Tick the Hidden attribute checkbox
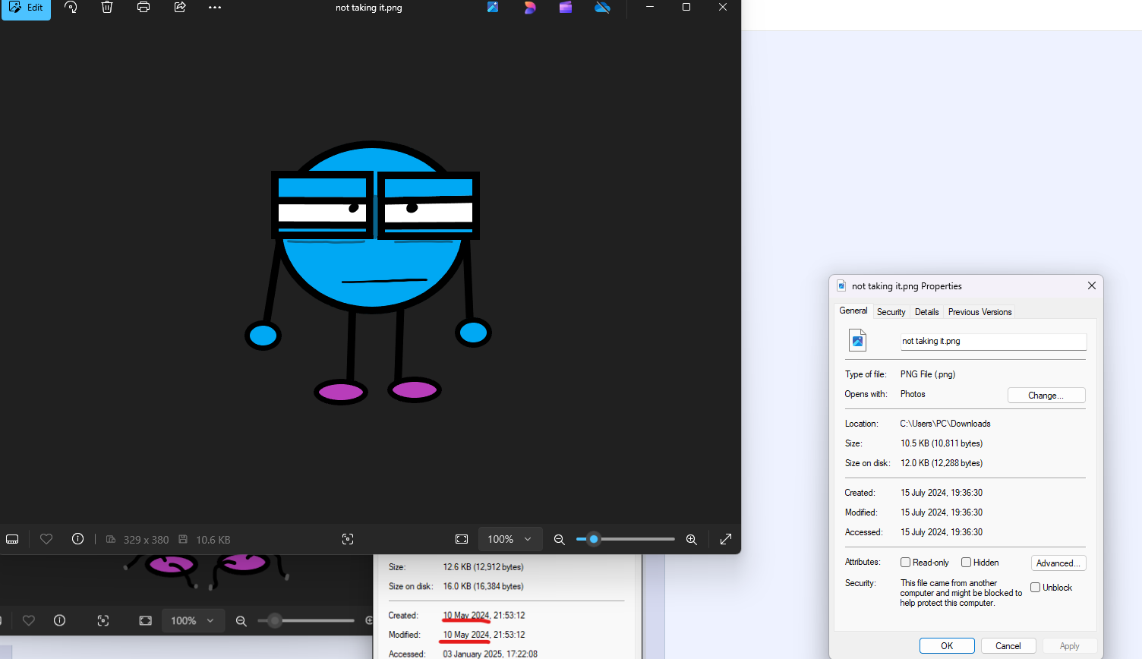 click(966, 563)
